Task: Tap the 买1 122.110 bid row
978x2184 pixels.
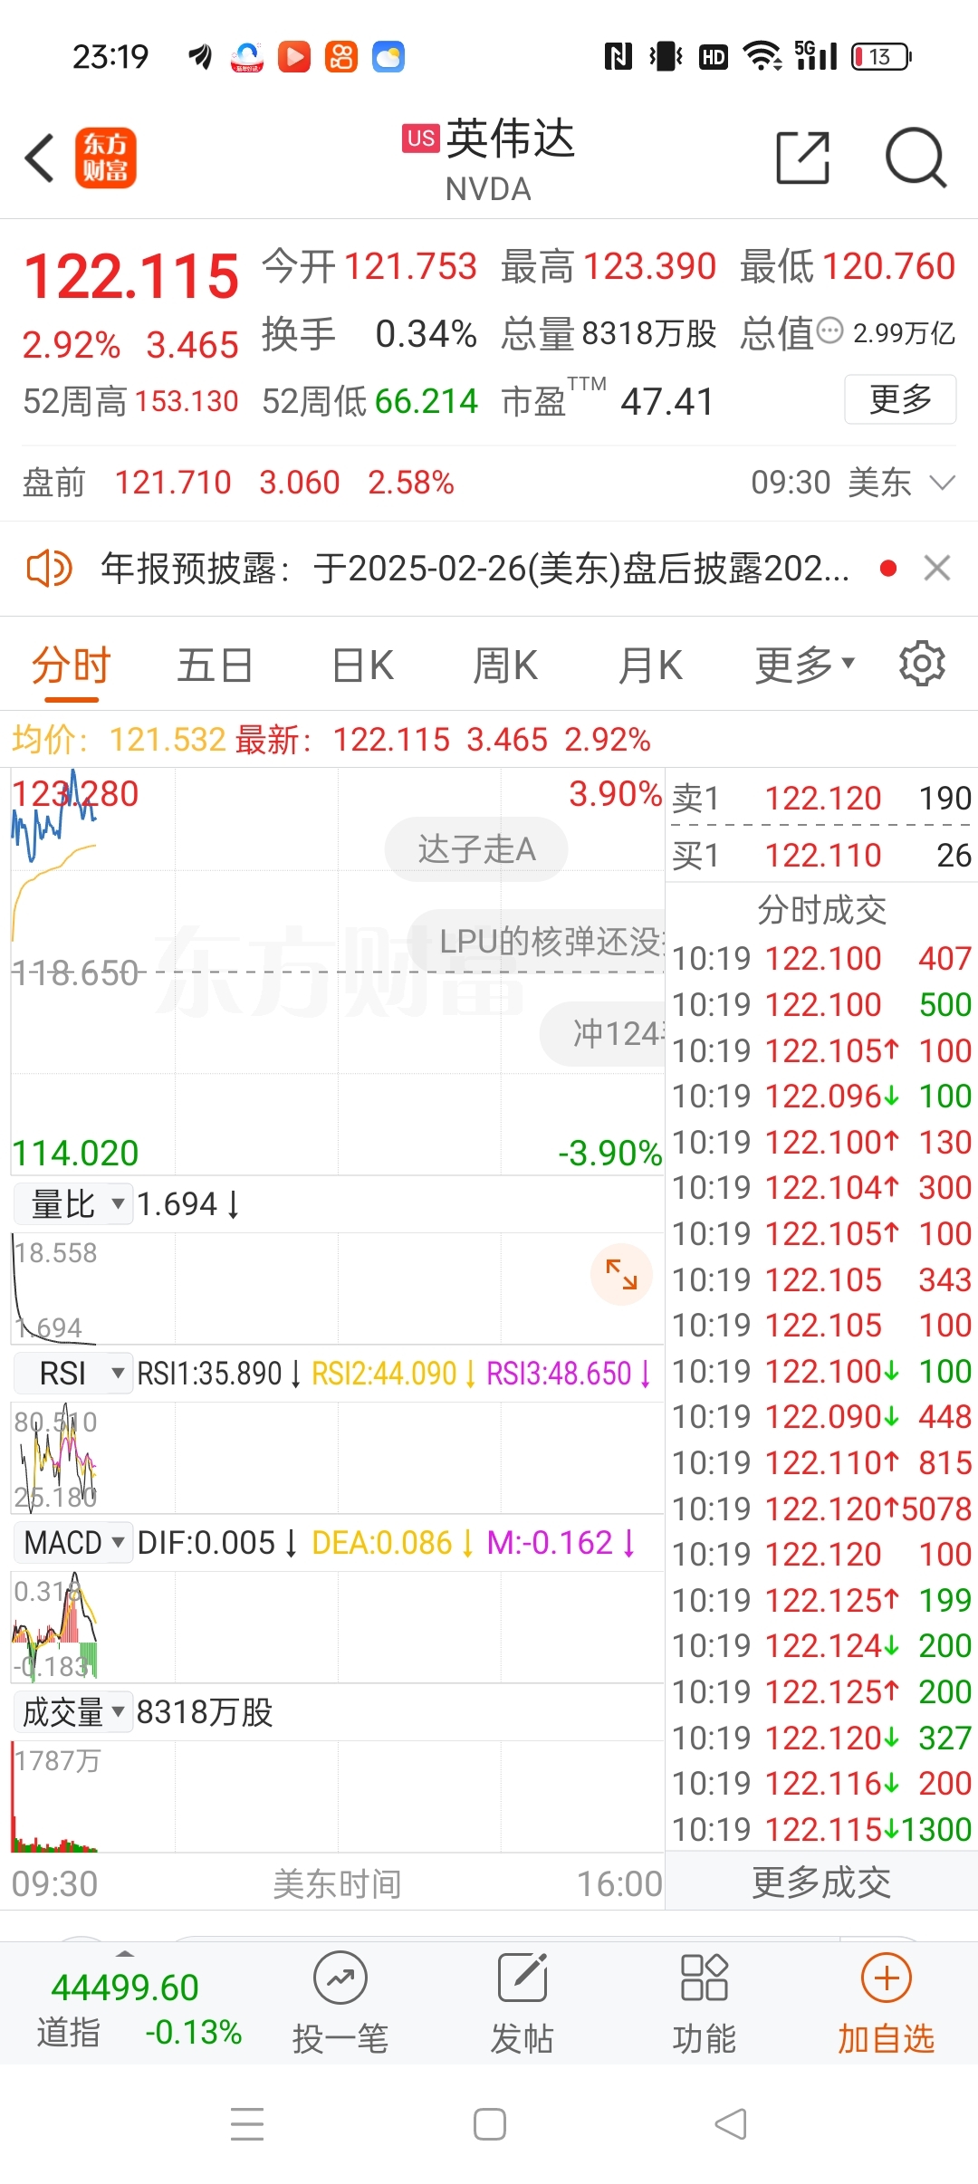Action: click(821, 855)
